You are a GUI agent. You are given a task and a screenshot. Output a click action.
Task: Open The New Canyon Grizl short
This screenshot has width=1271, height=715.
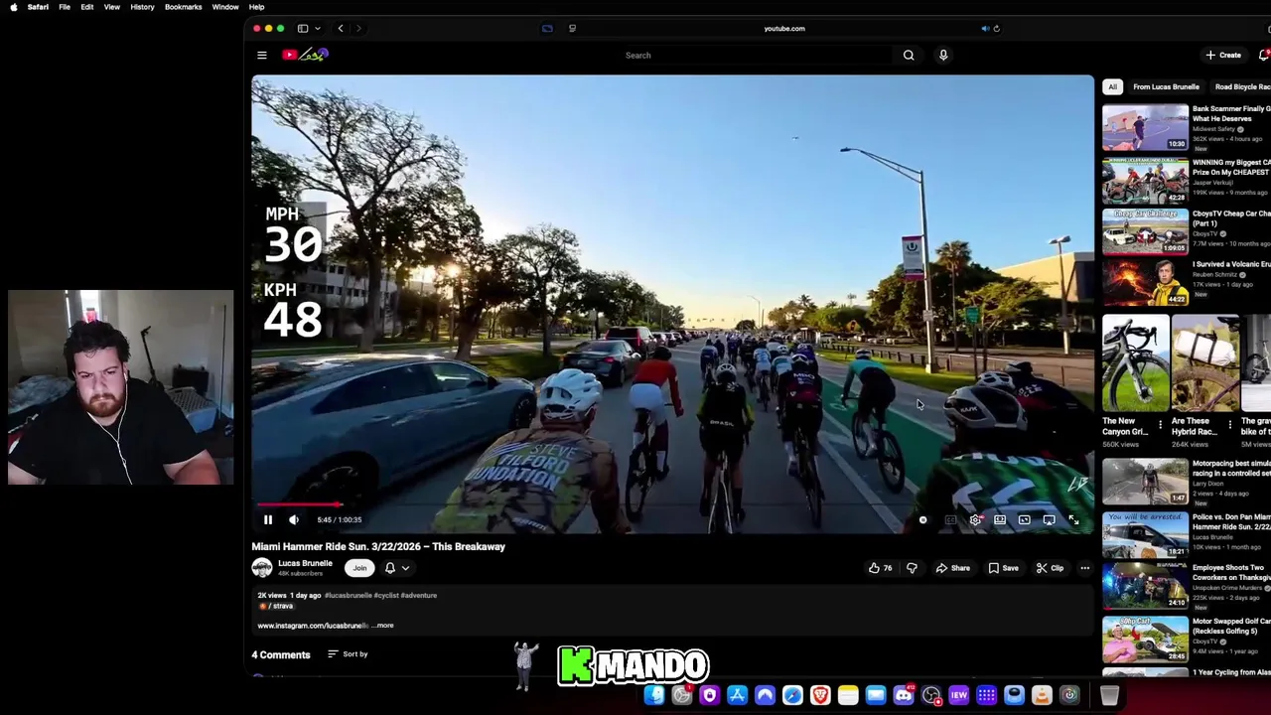pos(1135,363)
